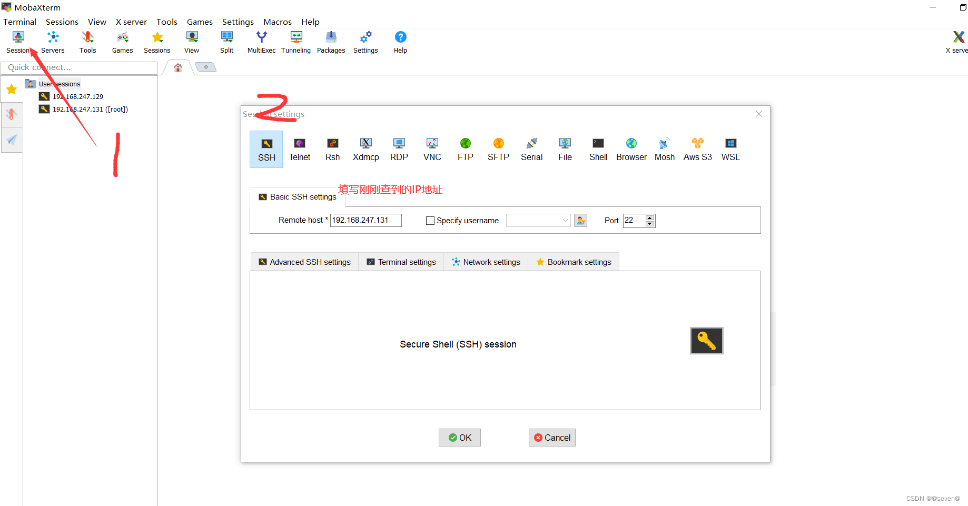Select the WSL session type

pos(730,149)
